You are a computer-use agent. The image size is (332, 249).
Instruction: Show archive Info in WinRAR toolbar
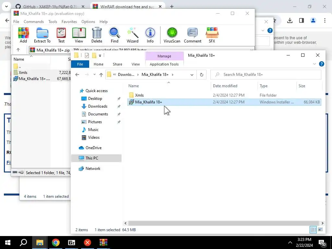click(150, 35)
